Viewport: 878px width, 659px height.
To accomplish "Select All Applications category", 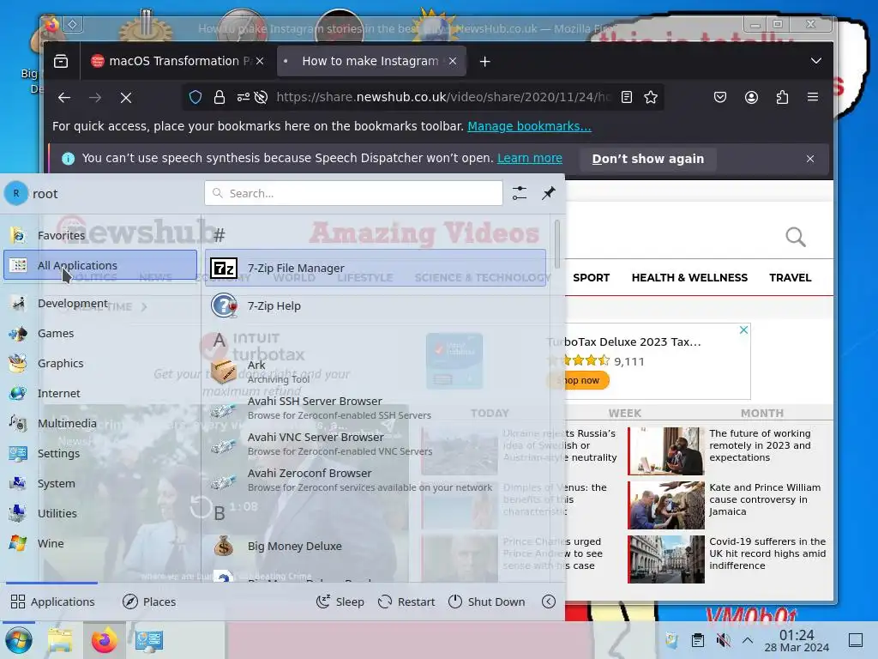I will pyautogui.click(x=100, y=265).
